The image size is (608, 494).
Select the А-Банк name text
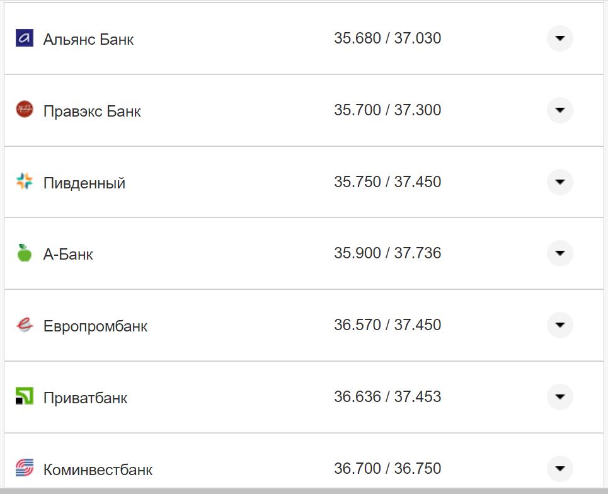[68, 255]
